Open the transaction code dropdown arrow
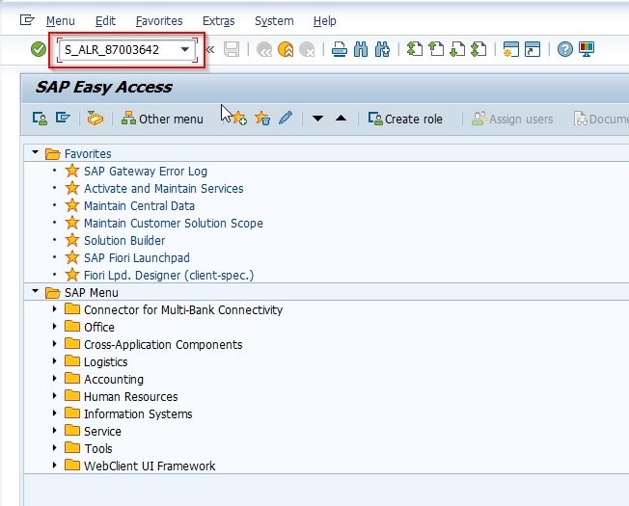629x506 pixels. [184, 50]
